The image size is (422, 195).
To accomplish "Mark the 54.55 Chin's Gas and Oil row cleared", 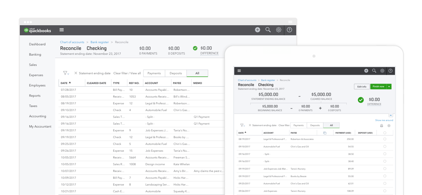I will point(385,146).
